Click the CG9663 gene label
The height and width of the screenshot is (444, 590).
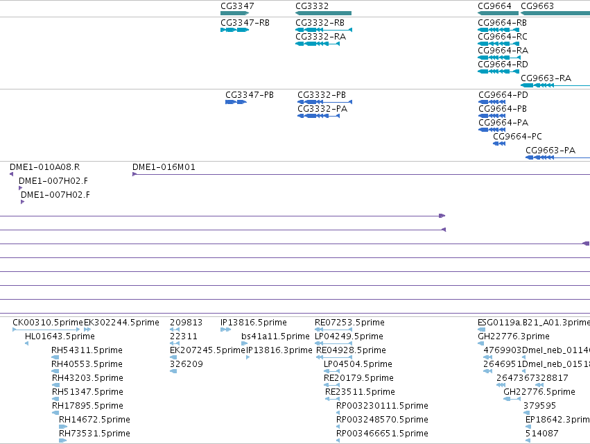point(537,6)
